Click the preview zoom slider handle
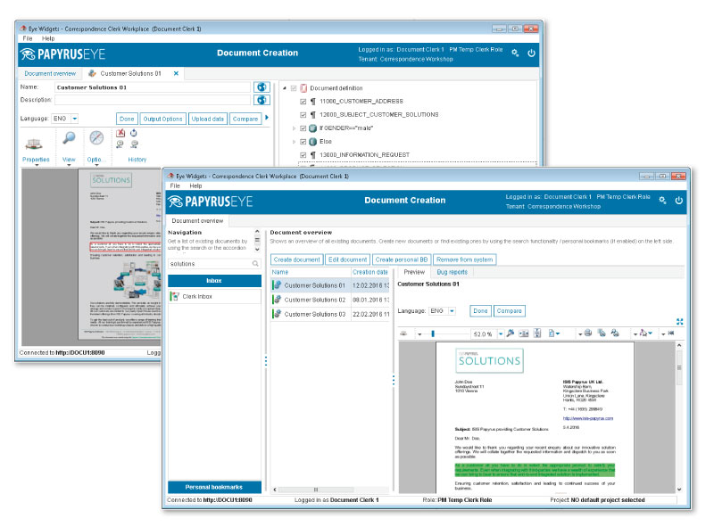 (433, 333)
